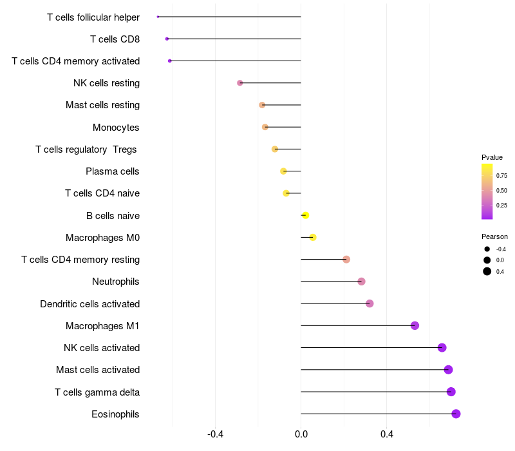Image resolution: width=515 pixels, height=451 pixels.
Task: Select the T cells follicular helper dot
Action: [158, 17]
